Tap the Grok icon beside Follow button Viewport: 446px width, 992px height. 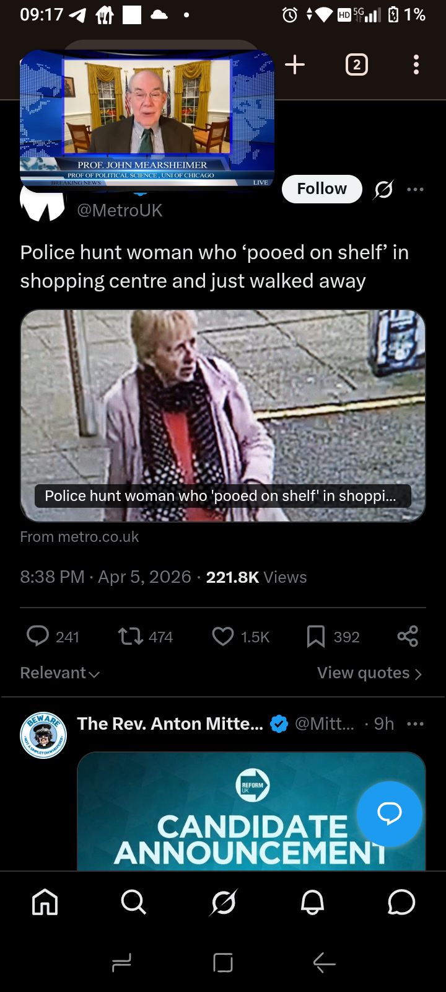pyautogui.click(x=383, y=189)
